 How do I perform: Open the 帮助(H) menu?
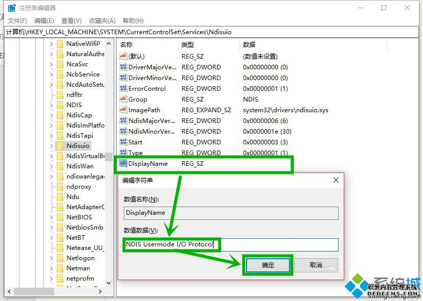click(133, 21)
